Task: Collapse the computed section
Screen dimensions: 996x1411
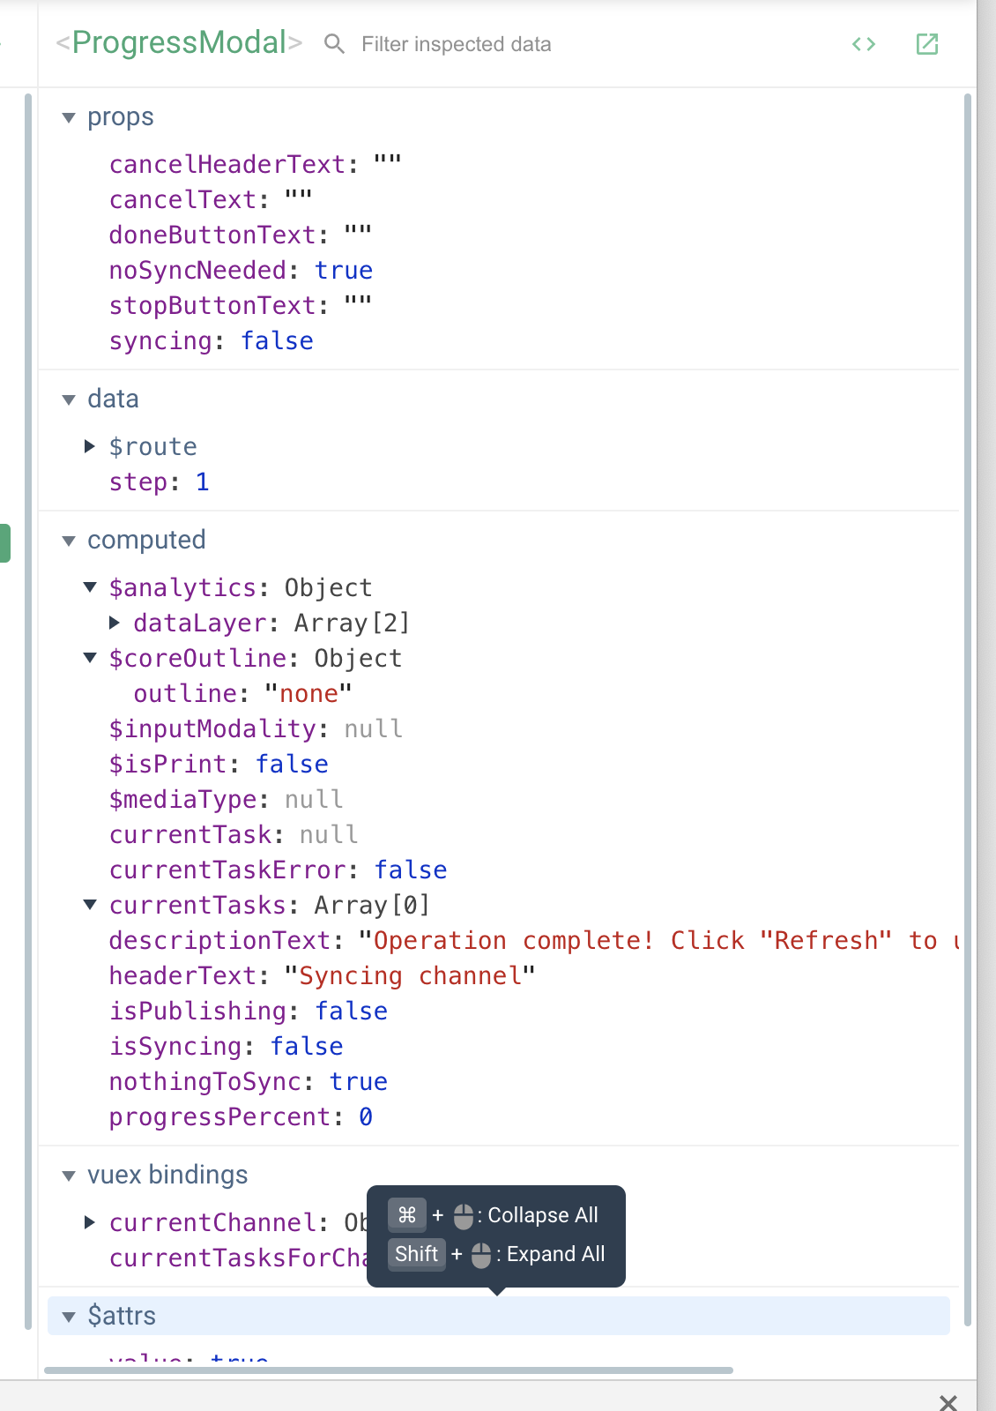Action: coord(69,541)
